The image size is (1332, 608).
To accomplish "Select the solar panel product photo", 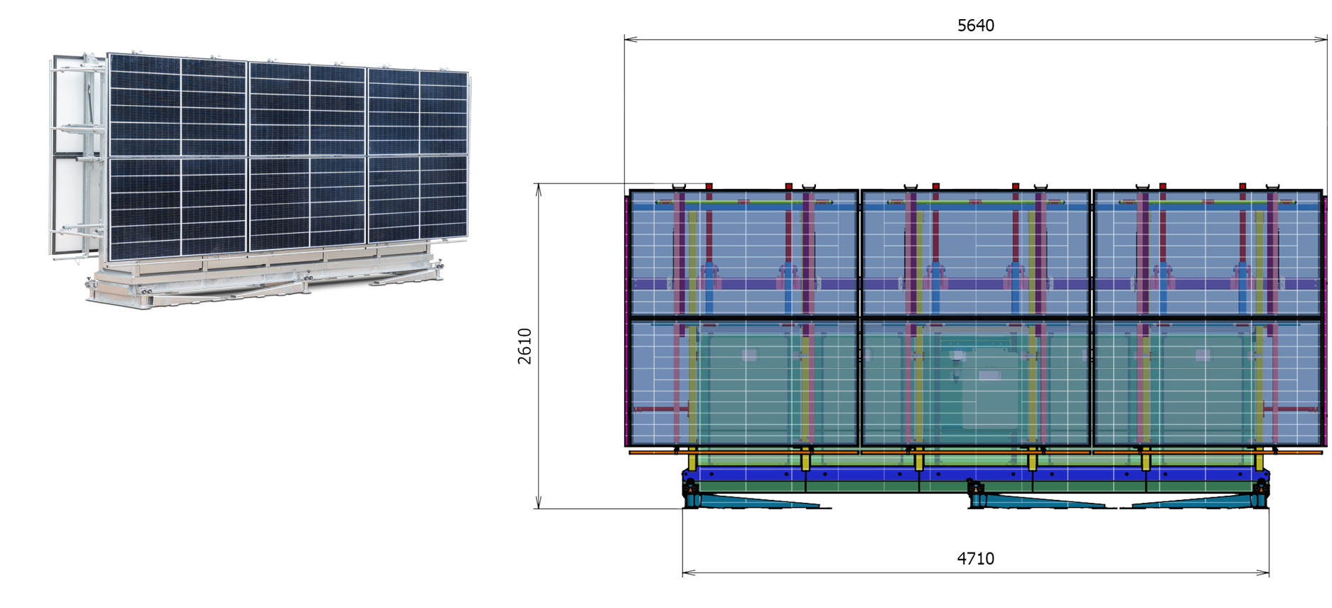I will click(260, 179).
